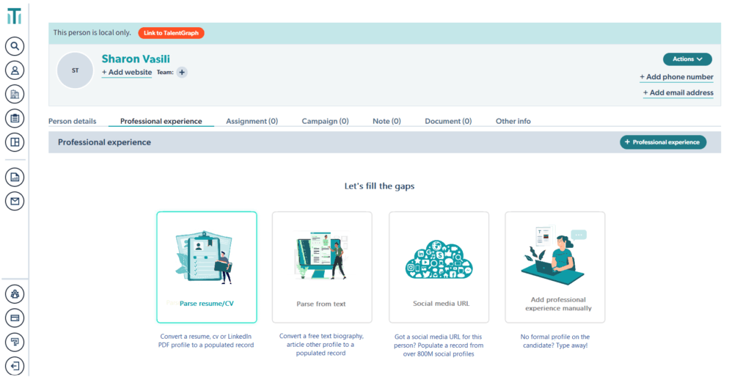751x377 pixels.
Task: Click the add Professional experience button
Action: pyautogui.click(x=663, y=142)
